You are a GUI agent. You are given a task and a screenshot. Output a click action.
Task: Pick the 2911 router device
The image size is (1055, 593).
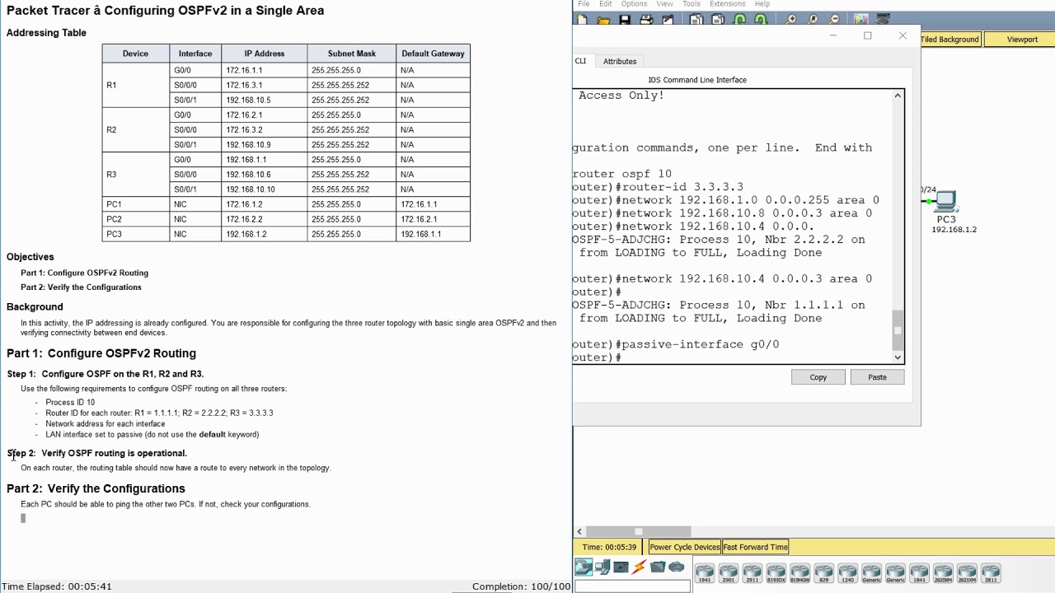pyautogui.click(x=753, y=572)
